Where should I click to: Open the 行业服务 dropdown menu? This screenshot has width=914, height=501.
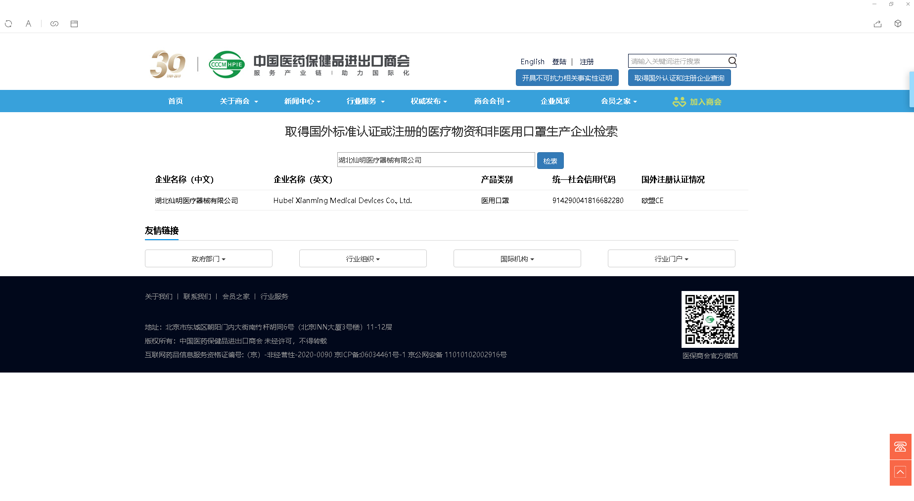tap(366, 101)
